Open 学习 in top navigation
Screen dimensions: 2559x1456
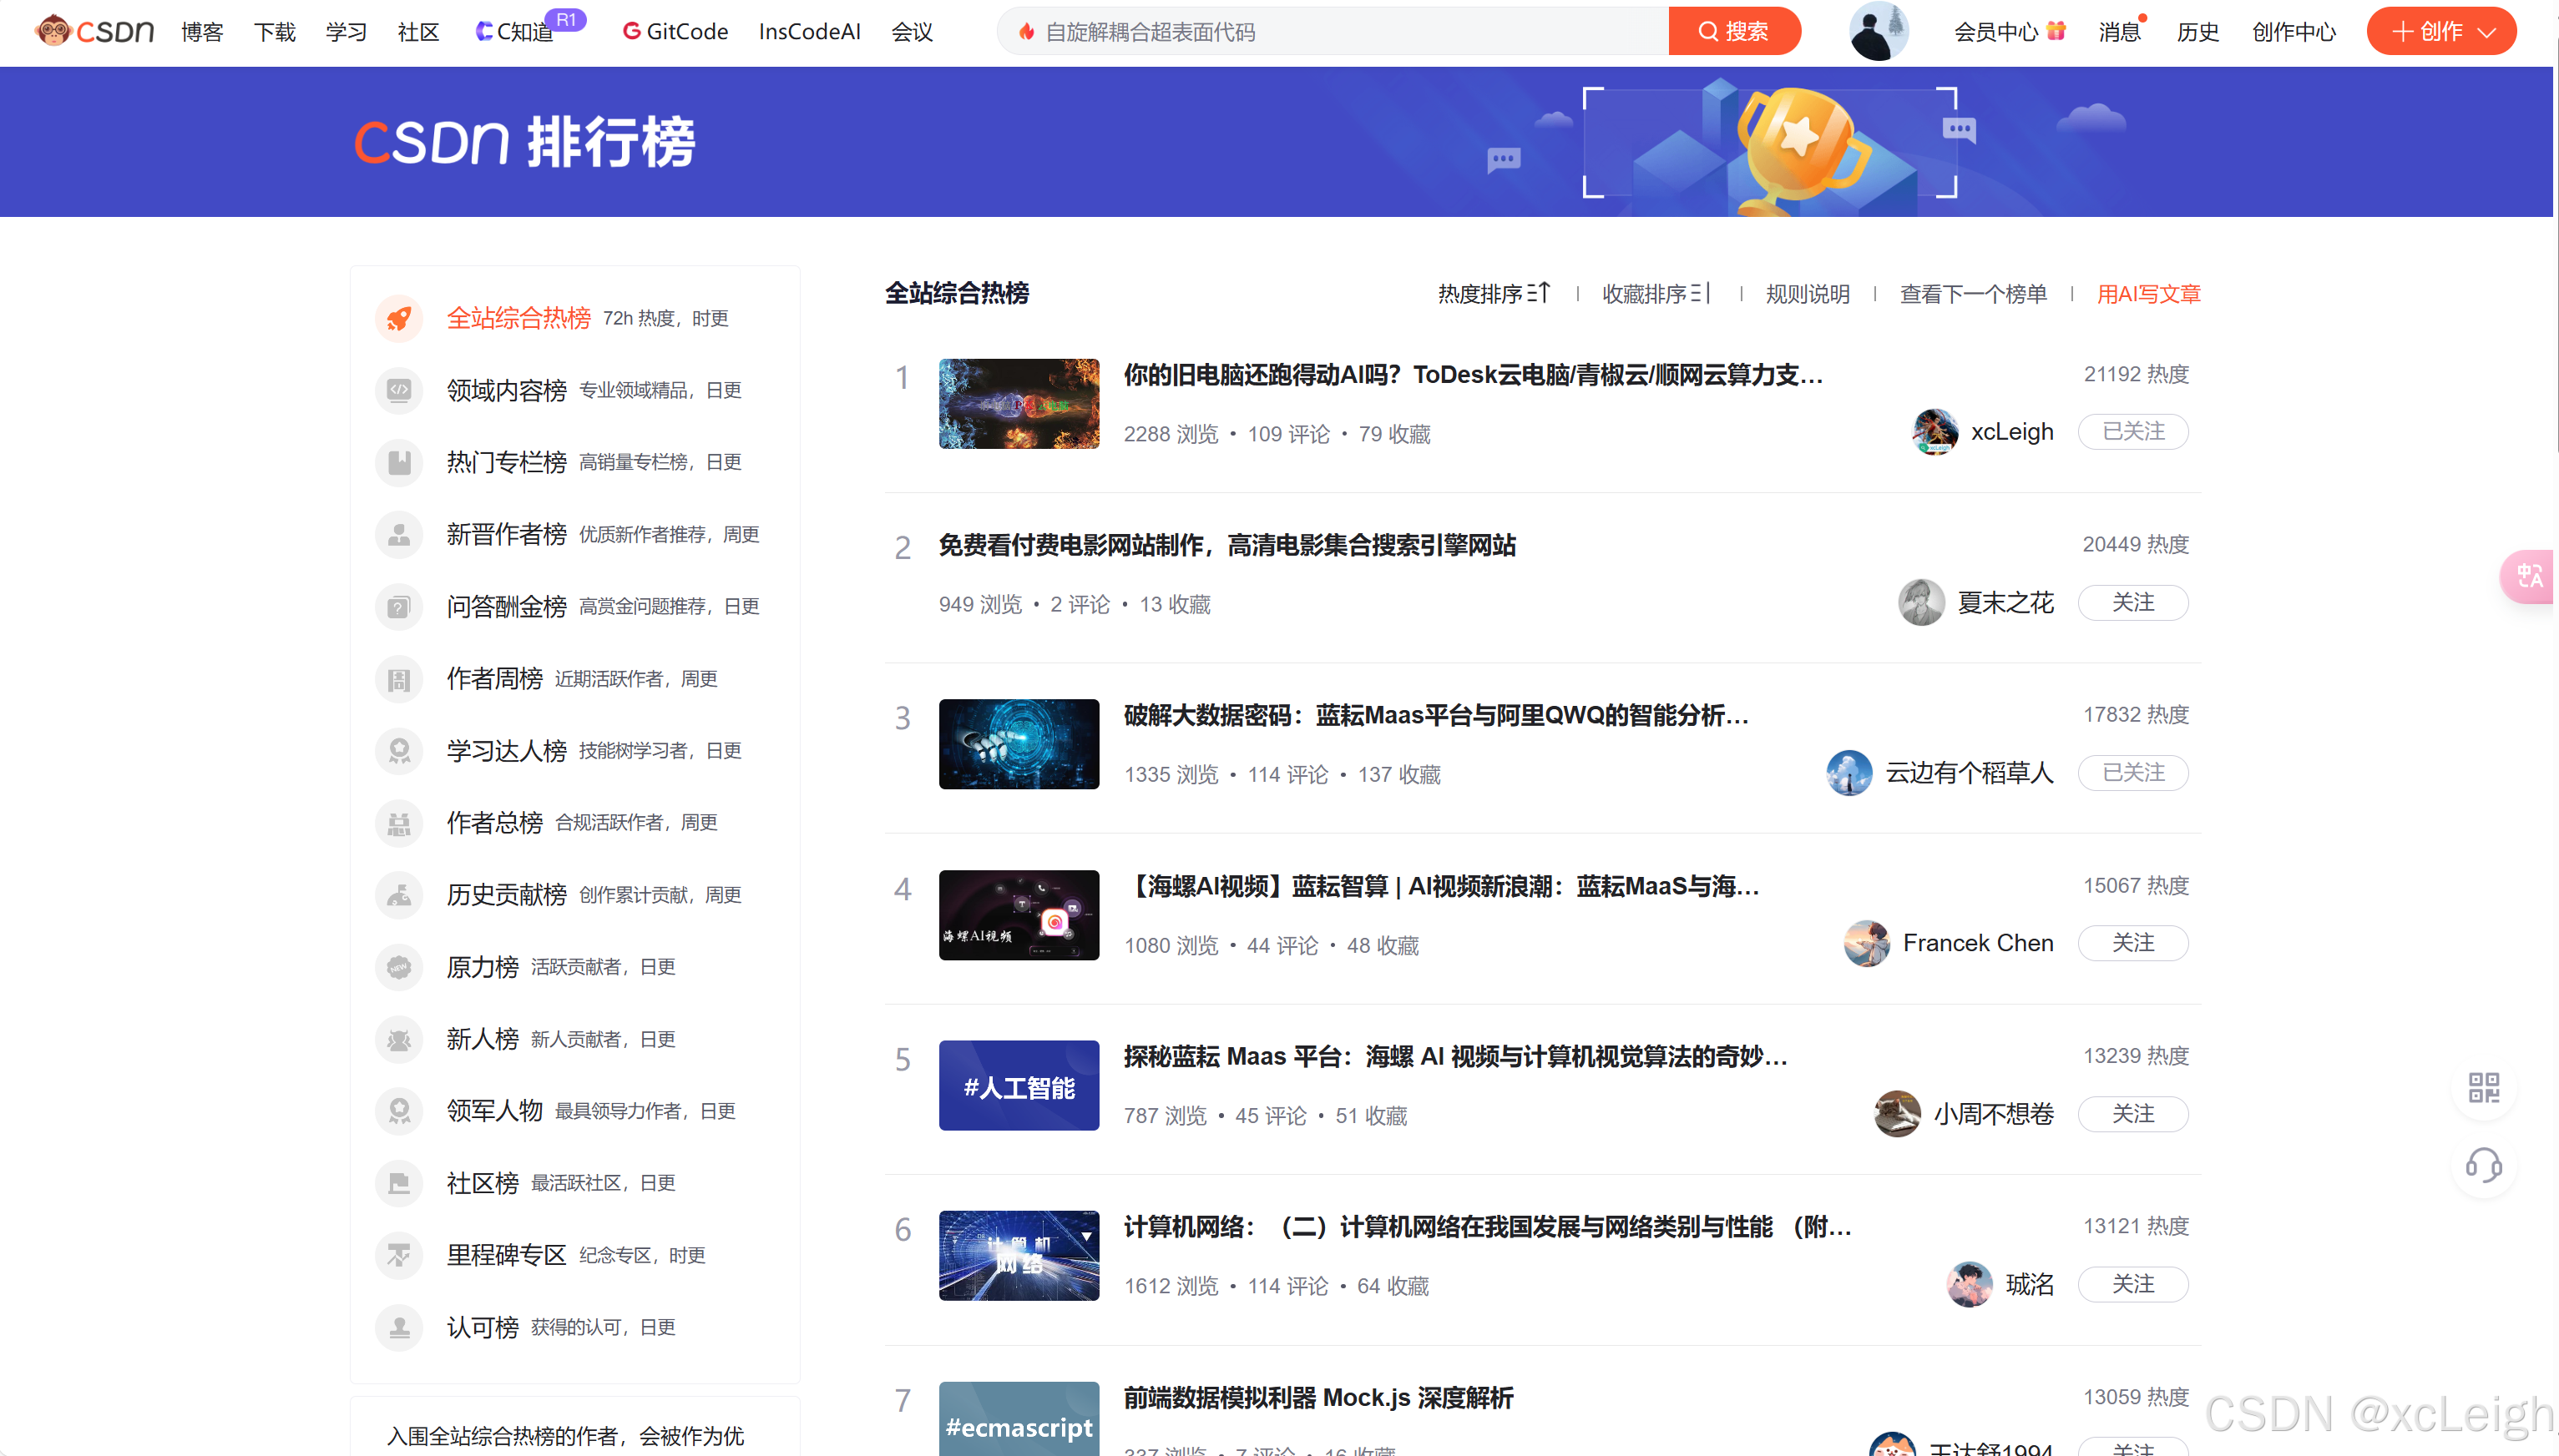click(346, 32)
